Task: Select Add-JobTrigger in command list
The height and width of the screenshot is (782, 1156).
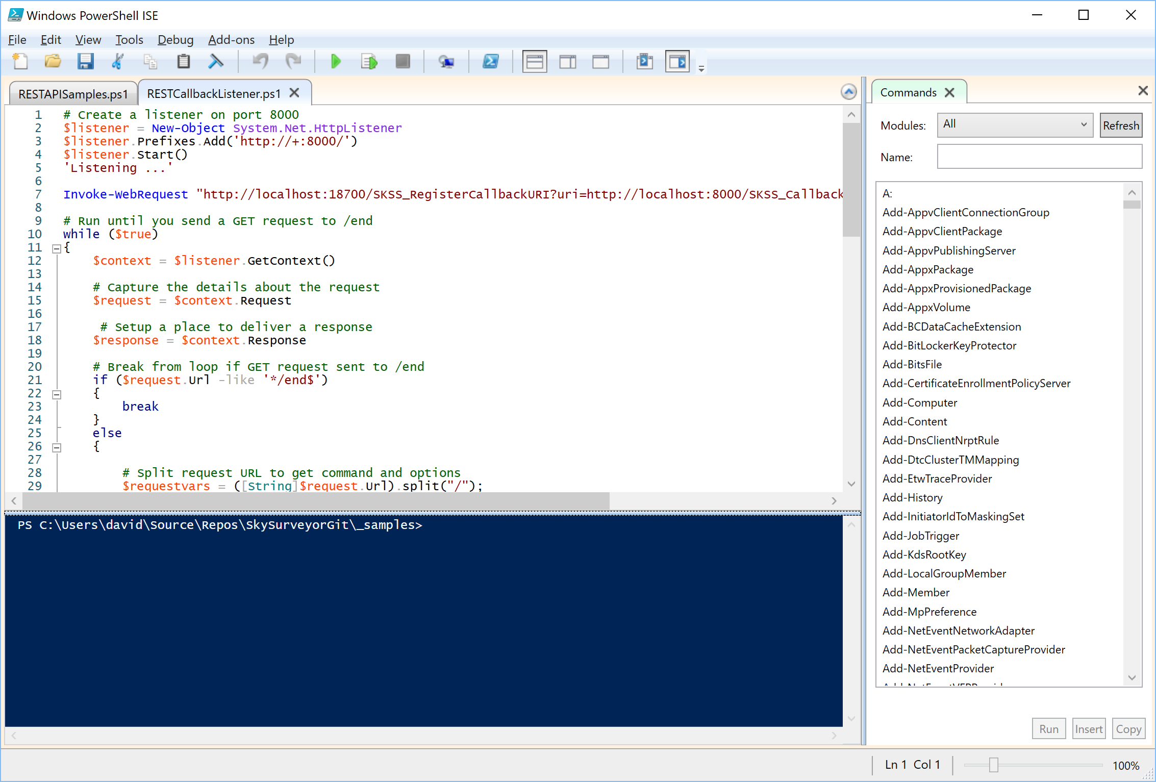Action: coord(921,536)
